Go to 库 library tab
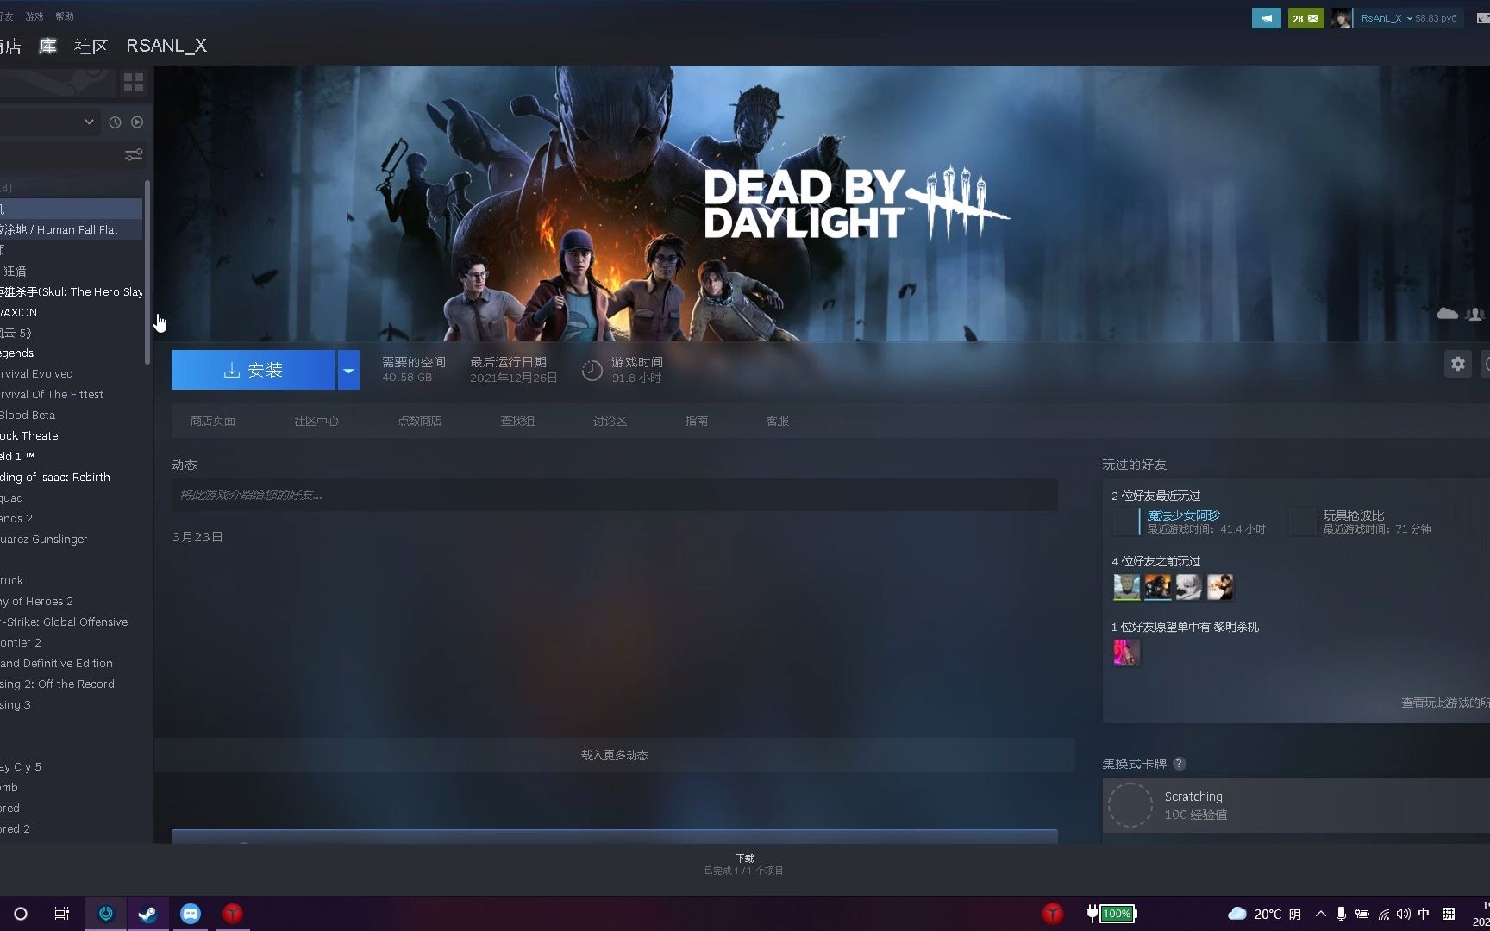This screenshot has height=931, width=1490. [x=47, y=46]
